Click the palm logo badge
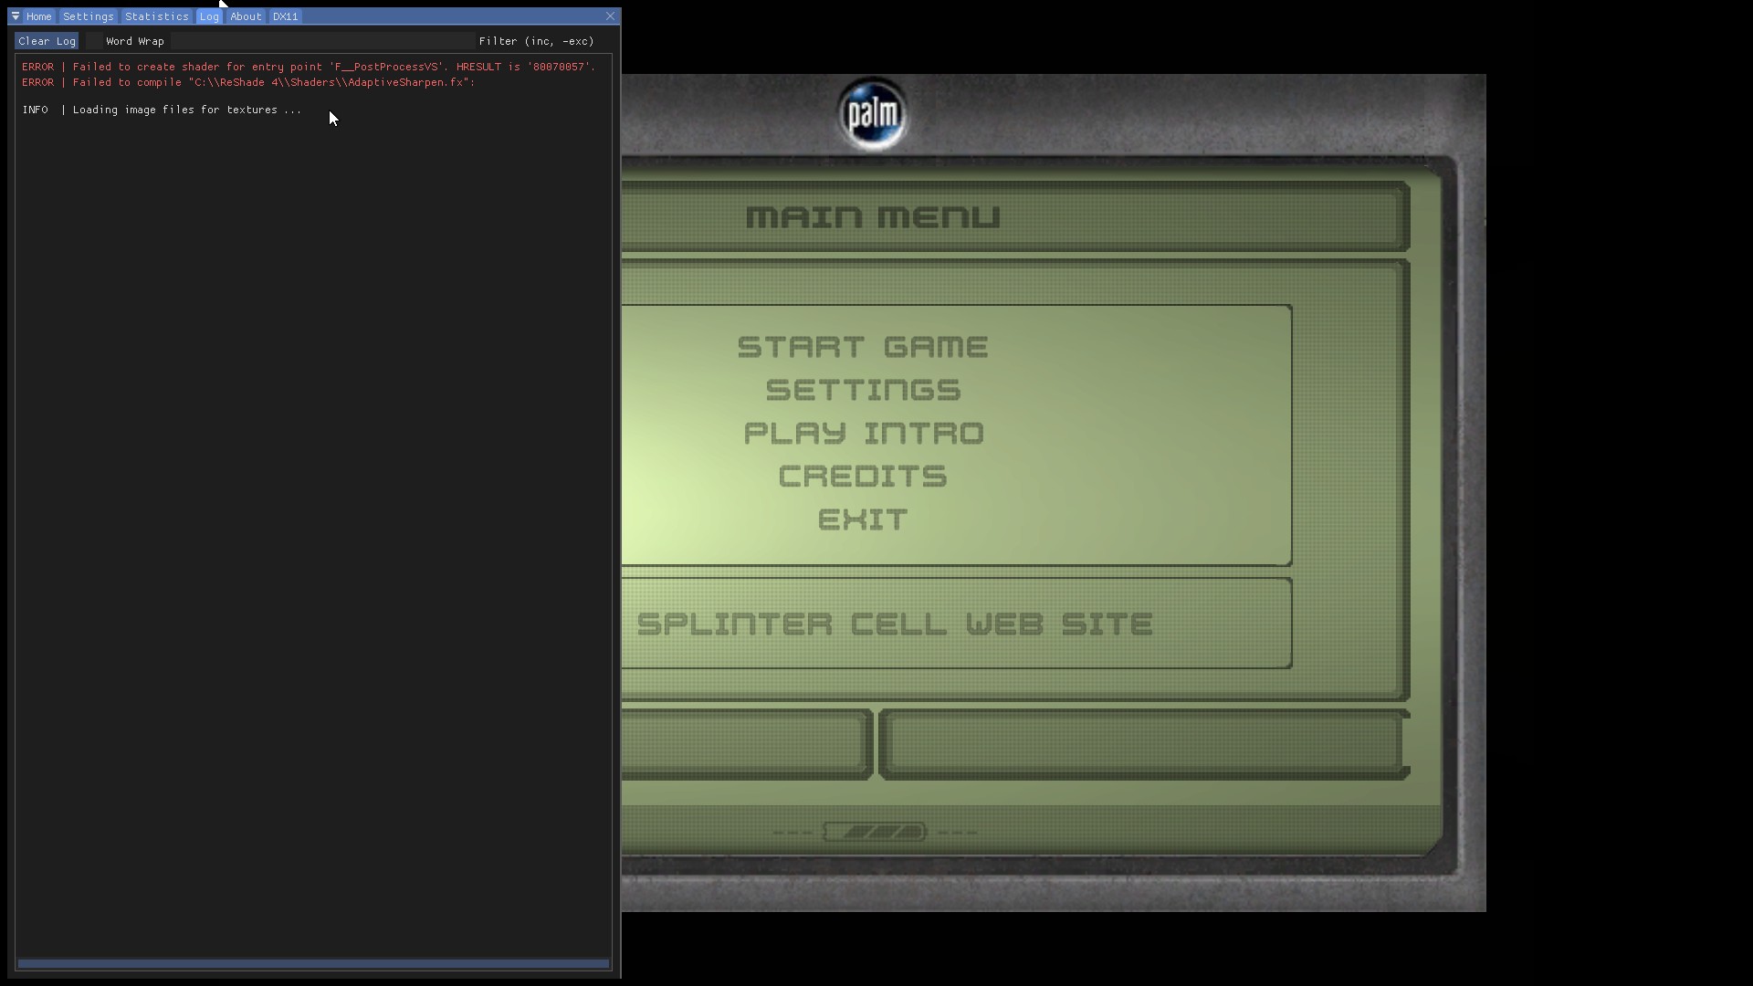The image size is (1753, 986). click(873, 114)
